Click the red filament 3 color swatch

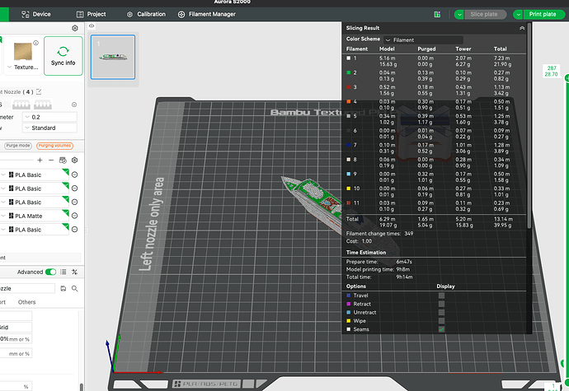348,87
